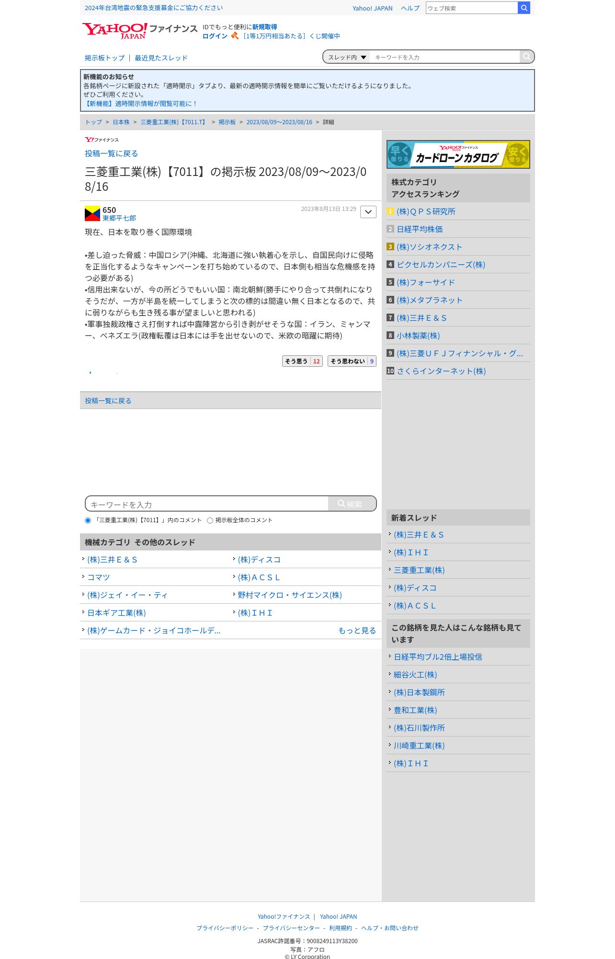
Task: Open (株)石川製作所 related stock
Action: [419, 728]
